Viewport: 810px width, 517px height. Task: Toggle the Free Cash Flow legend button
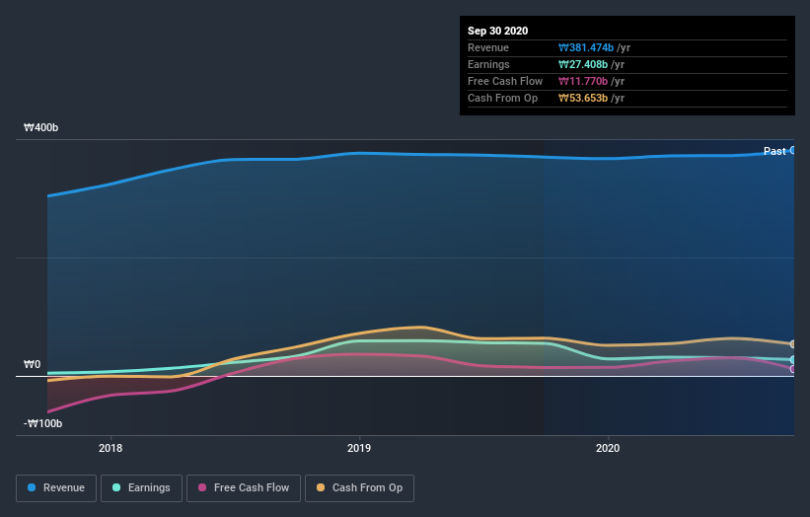pyautogui.click(x=244, y=488)
